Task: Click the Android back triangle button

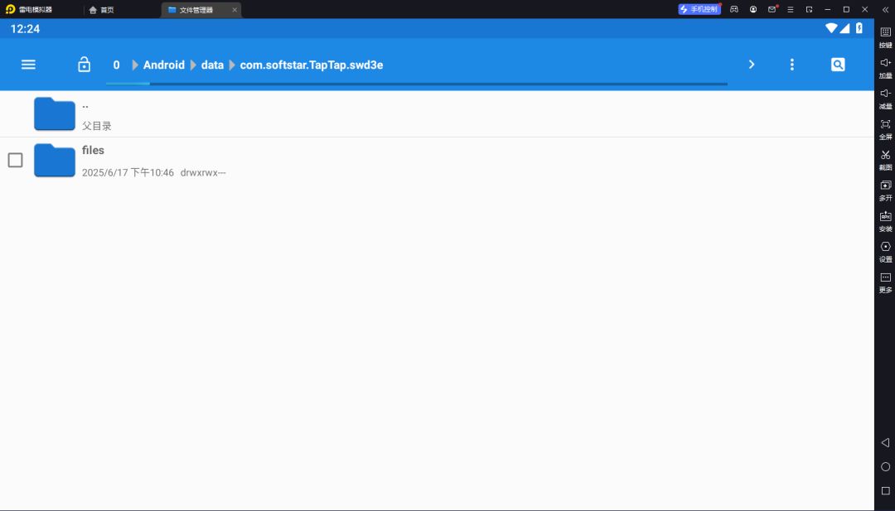Action: pos(885,442)
